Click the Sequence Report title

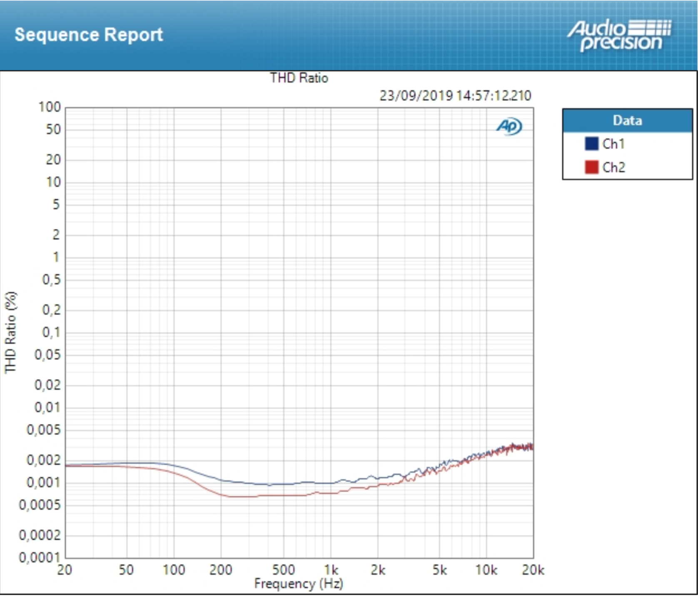(x=89, y=35)
